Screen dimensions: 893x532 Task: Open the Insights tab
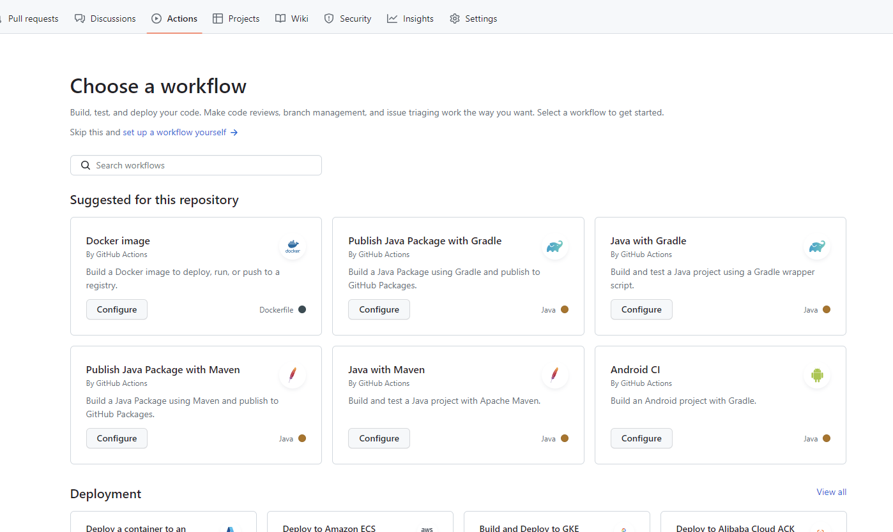point(410,18)
